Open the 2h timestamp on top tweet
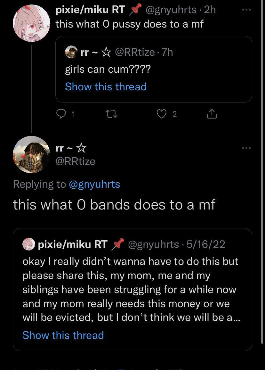This screenshot has width=265, height=370. click(x=210, y=10)
